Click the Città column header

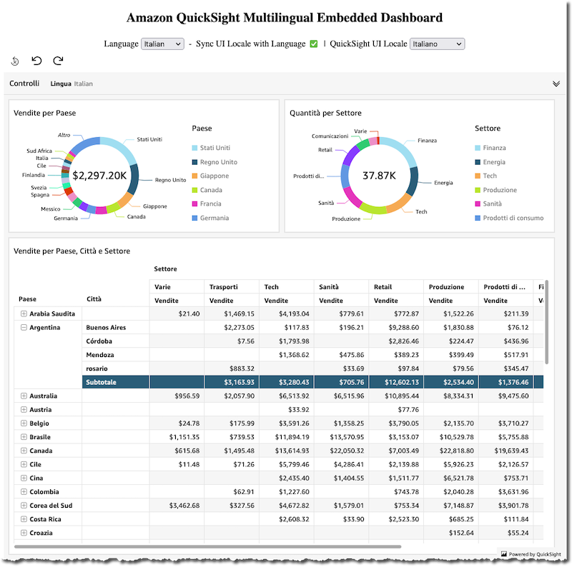[94, 298]
